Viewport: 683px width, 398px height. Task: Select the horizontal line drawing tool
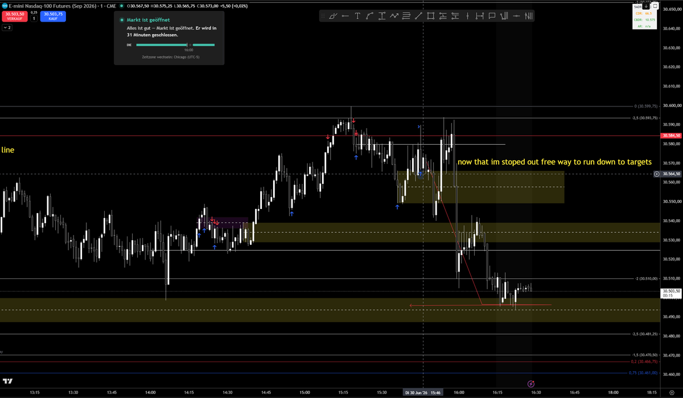click(x=345, y=16)
